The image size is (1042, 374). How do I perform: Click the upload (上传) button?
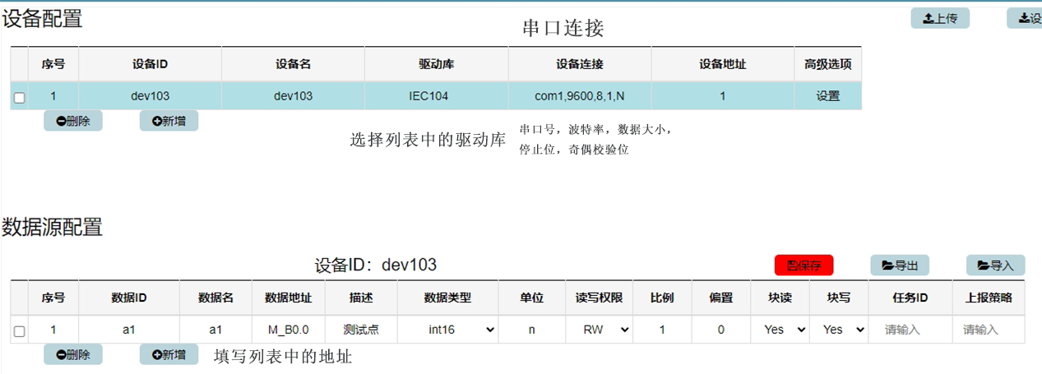pyautogui.click(x=939, y=18)
